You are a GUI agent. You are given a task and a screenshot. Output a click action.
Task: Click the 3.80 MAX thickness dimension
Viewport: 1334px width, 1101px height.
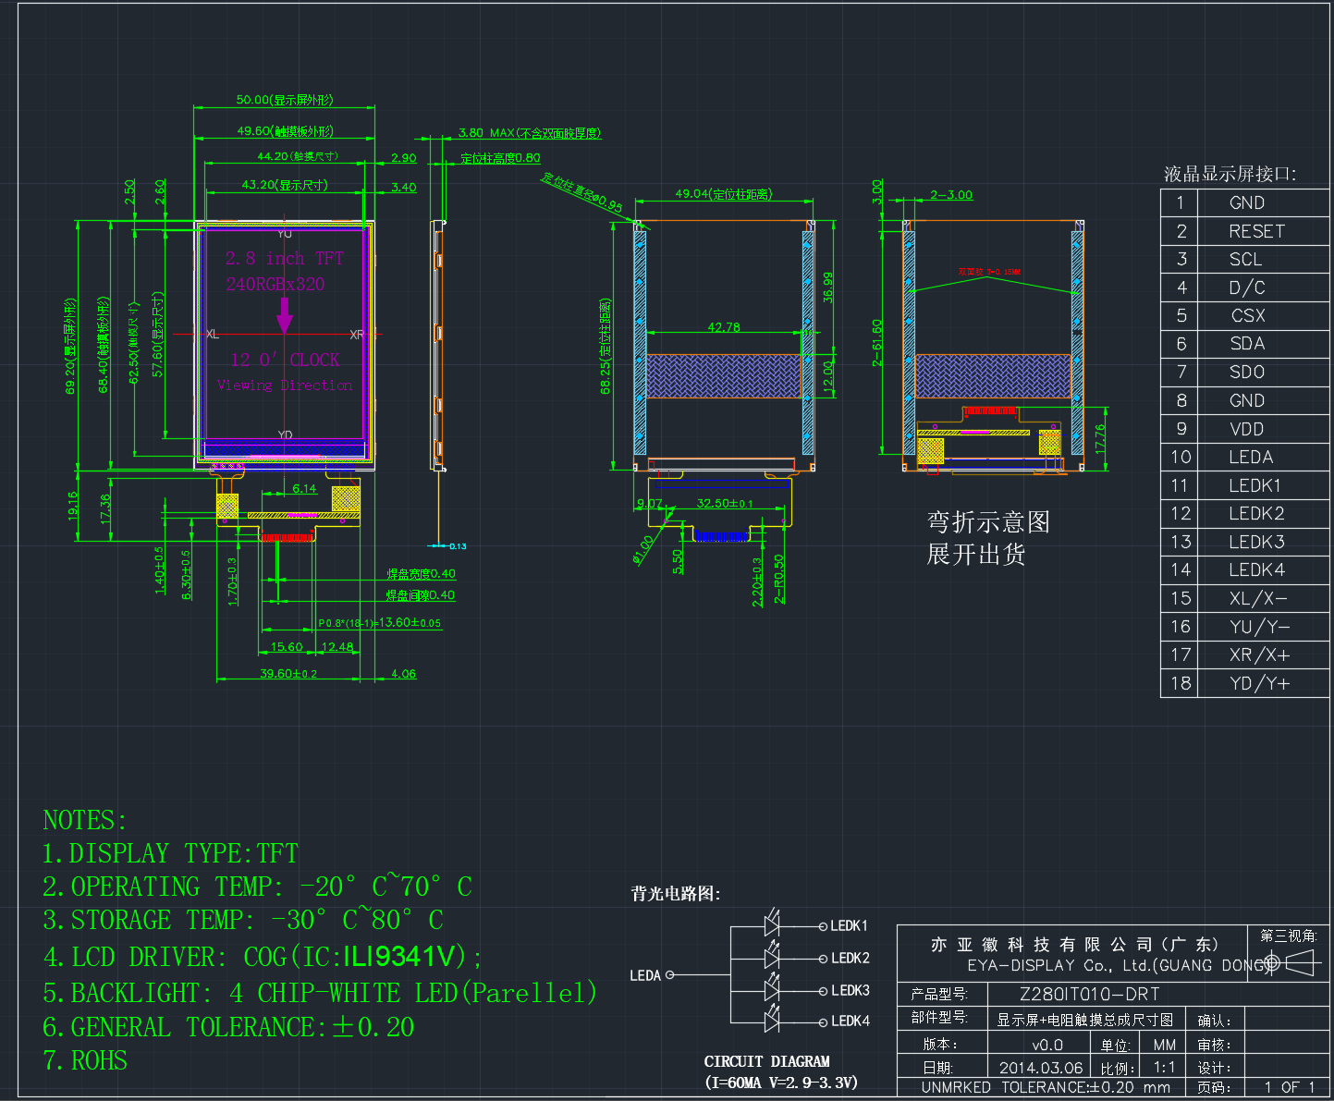click(530, 133)
